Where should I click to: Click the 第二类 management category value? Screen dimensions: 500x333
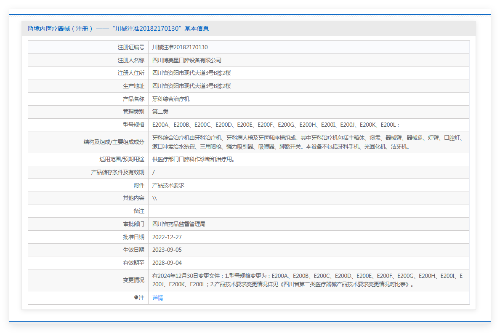tap(160, 112)
